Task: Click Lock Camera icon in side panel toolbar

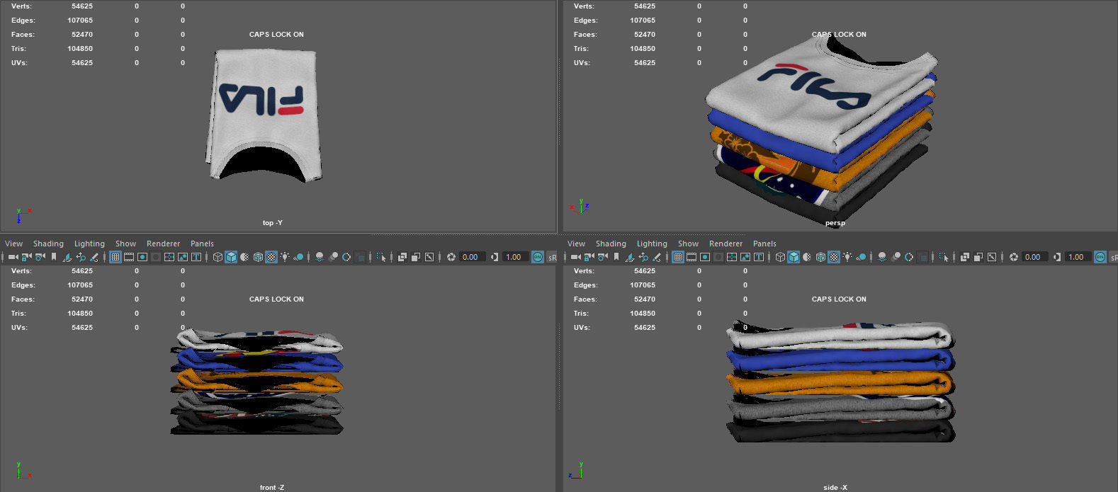Action: tap(589, 257)
